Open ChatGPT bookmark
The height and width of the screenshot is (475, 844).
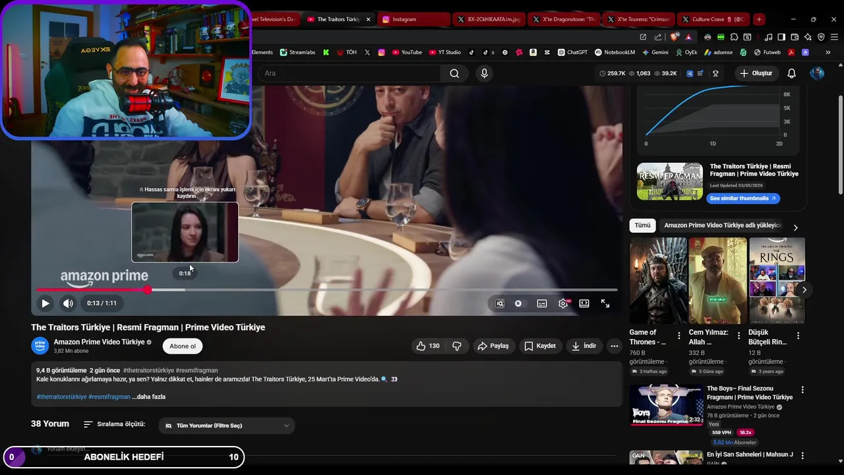[x=572, y=52]
